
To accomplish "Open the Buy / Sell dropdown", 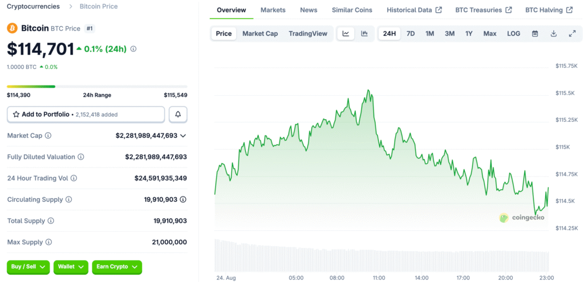I will pyautogui.click(x=28, y=267).
